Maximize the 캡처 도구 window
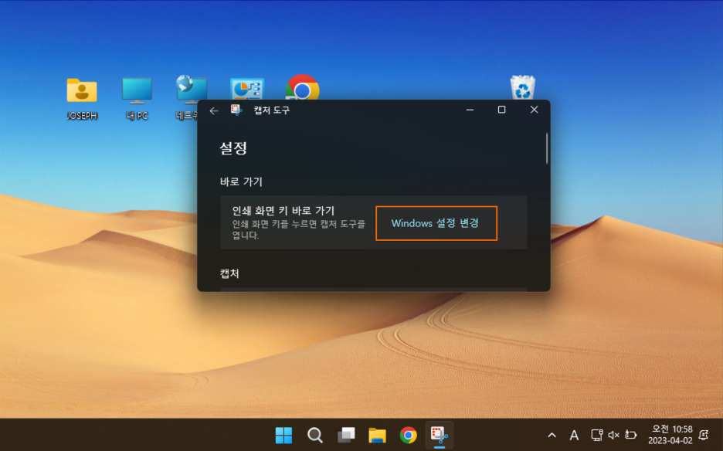Viewport: 723px width, 451px height. coord(501,110)
